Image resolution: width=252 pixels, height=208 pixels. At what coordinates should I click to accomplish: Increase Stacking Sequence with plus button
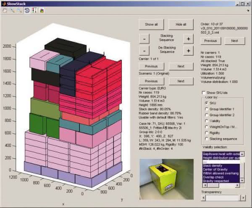(x=188, y=39)
